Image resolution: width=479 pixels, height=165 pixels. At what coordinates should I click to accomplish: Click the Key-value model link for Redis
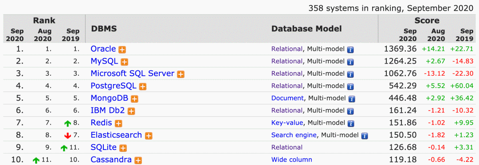click(287, 123)
